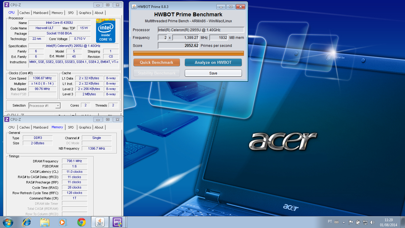Image resolution: width=405 pixels, height=228 pixels.
Task: Click the 1932 MB mem field
Action: pos(219,37)
